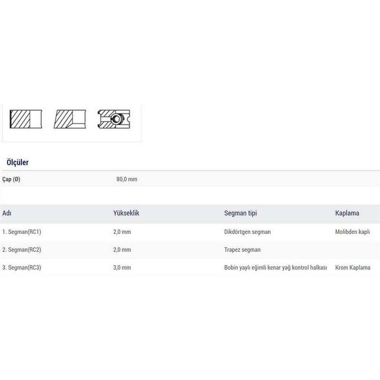This screenshot has height=380, width=380.
Task: Select the Molibden kaplı coating cell
Action: pyautogui.click(x=352, y=232)
